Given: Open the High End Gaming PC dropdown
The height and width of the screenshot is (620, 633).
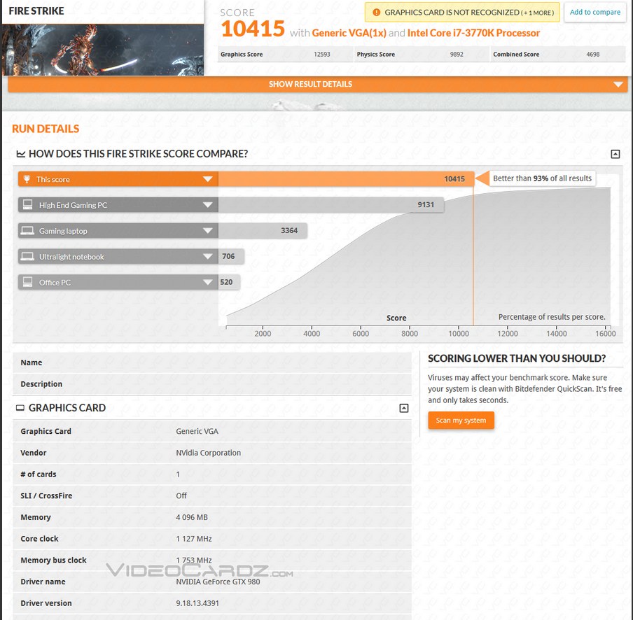Looking at the screenshot, I should coord(207,205).
